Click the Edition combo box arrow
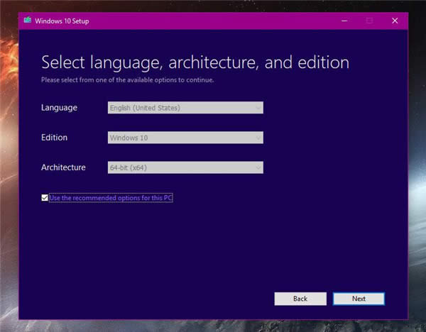426x332 pixels. click(258, 138)
